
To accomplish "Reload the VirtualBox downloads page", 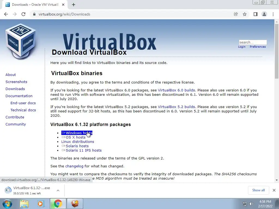I will point(23,14).
